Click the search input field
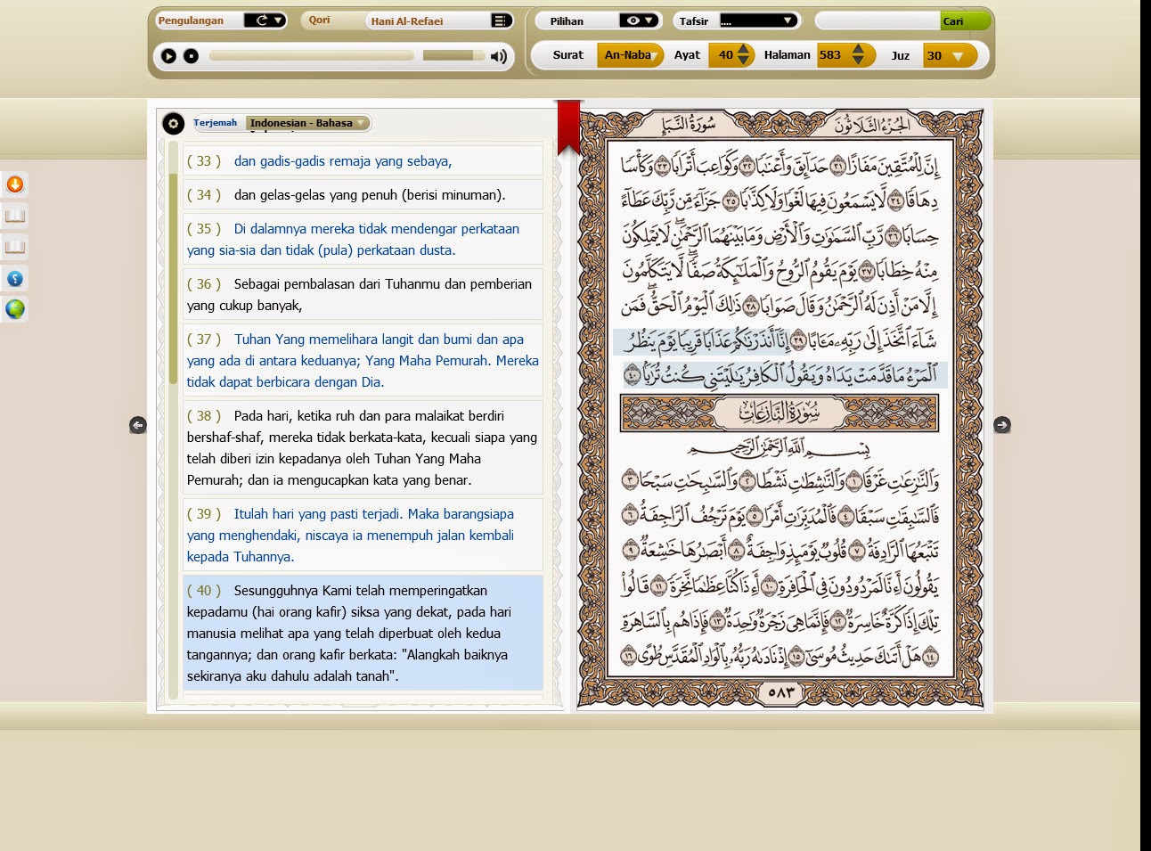 [878, 20]
